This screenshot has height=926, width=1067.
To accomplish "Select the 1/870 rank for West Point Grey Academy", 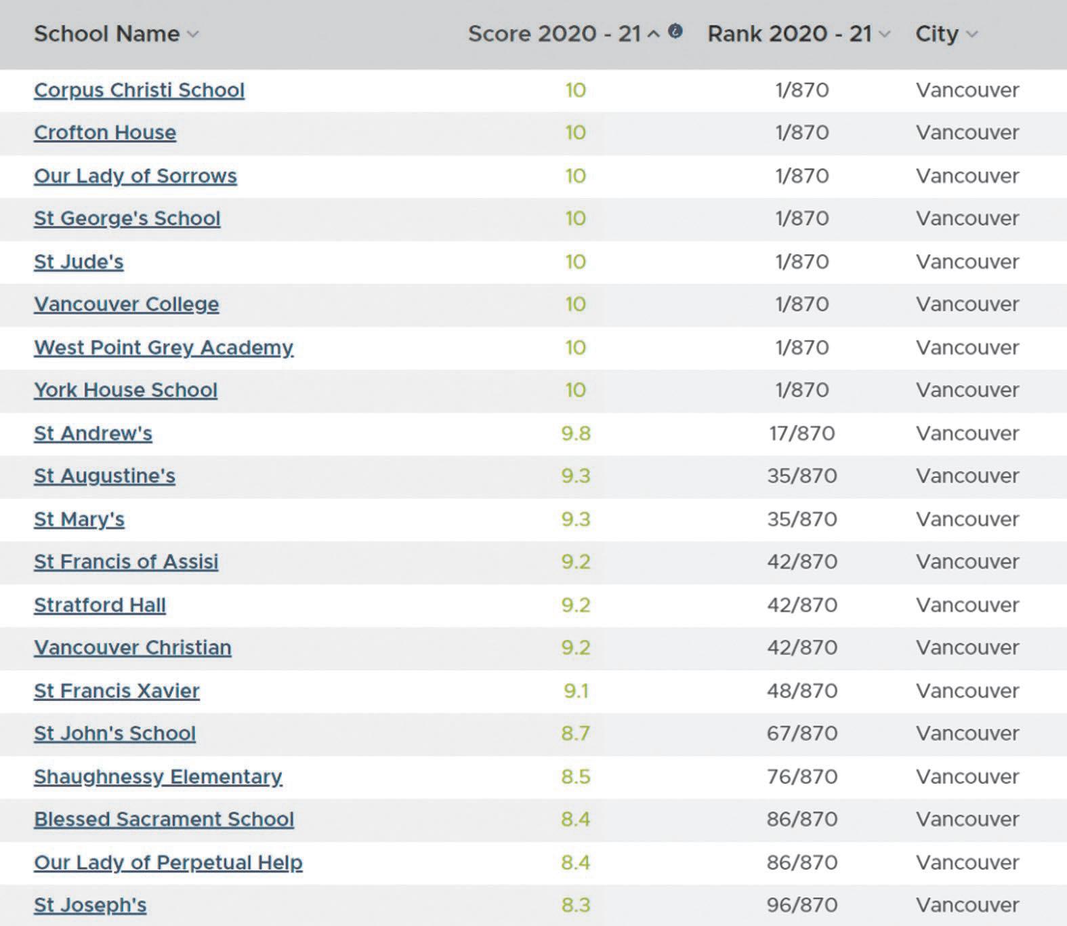I will 802,348.
